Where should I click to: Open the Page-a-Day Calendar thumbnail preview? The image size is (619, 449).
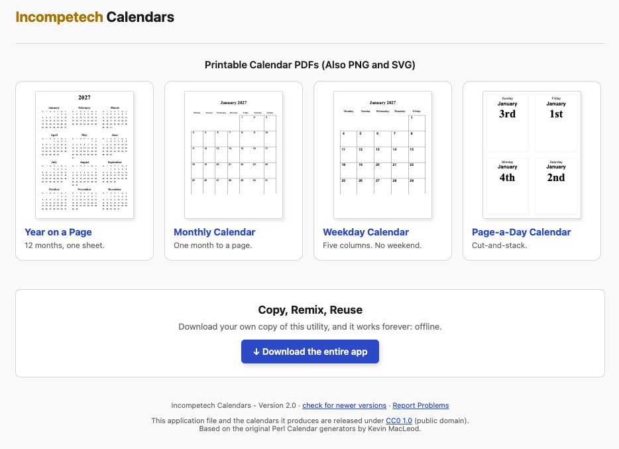[x=532, y=155]
